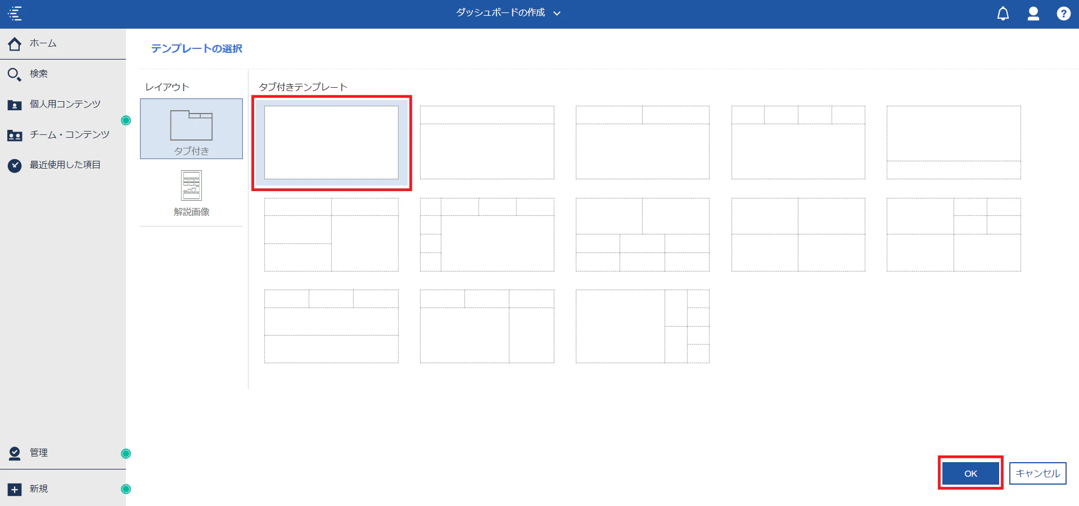Image resolution: width=1079 pixels, height=506 pixels.
Task: Open 管理 in sidebar
Action: 63,453
